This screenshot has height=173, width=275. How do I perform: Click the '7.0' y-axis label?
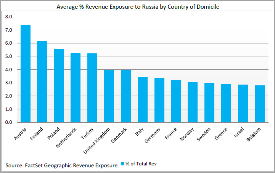coord(9,30)
